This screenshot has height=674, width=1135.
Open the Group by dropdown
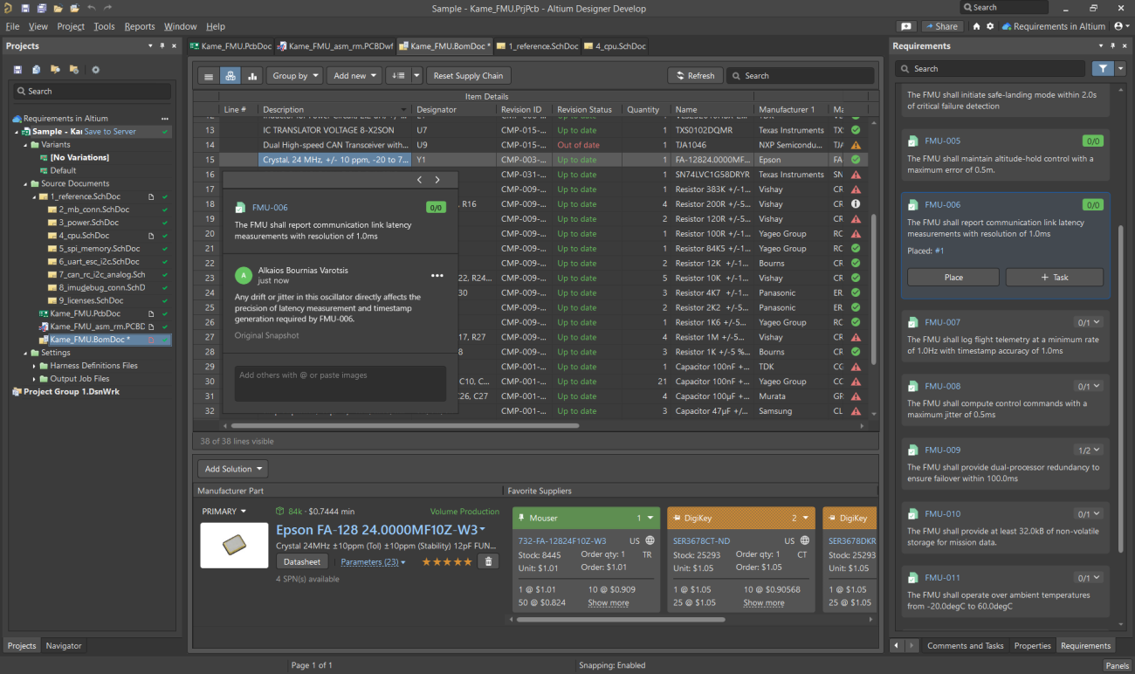tap(294, 76)
